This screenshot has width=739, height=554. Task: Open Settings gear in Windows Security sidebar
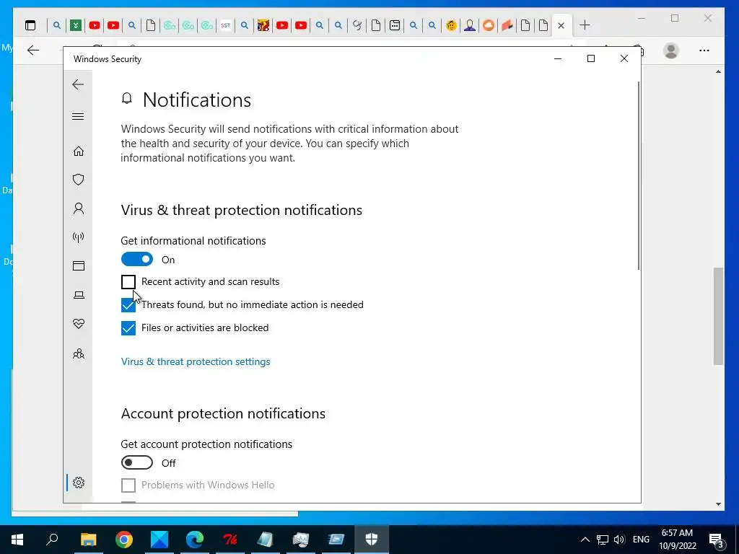tap(79, 483)
